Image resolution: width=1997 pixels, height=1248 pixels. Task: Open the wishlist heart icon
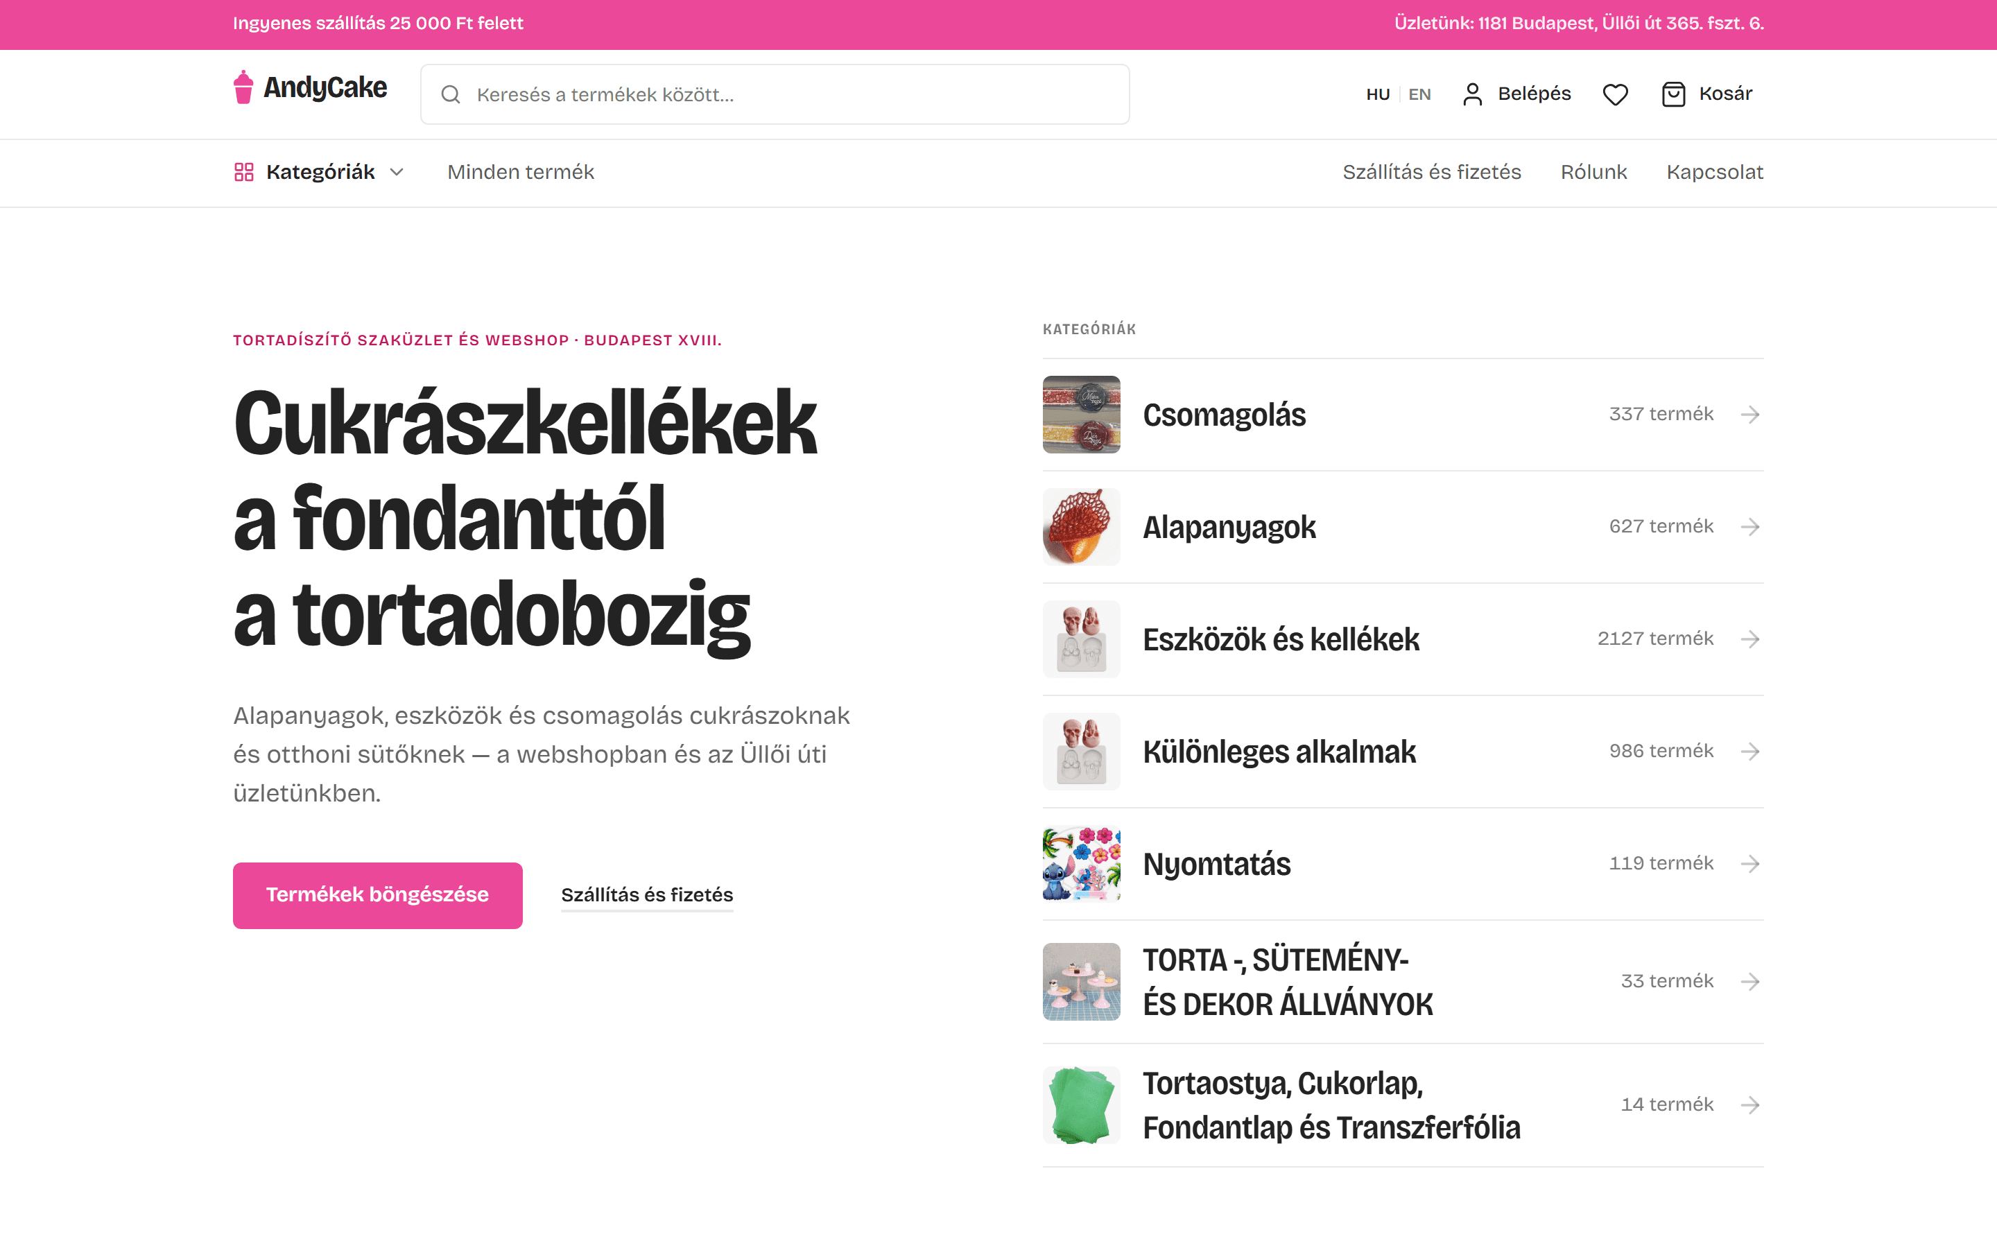pyautogui.click(x=1615, y=94)
